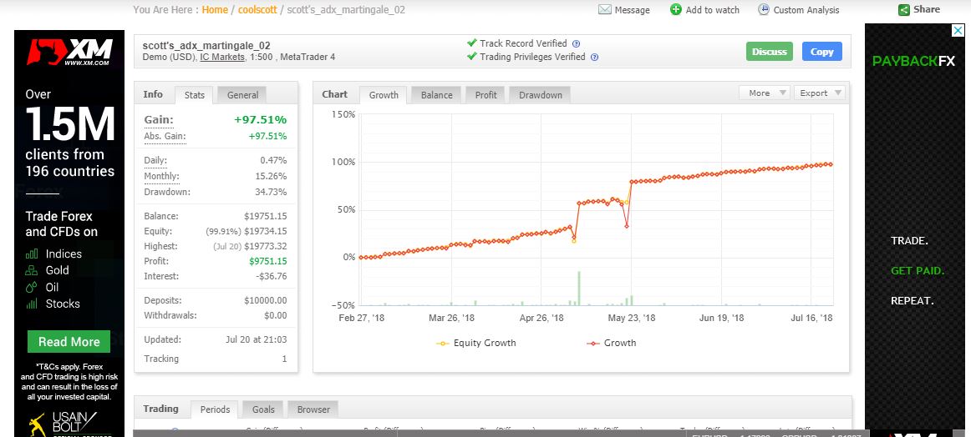This screenshot has width=971, height=437.
Task: Open the Periods tab in Trading
Action: tap(215, 409)
